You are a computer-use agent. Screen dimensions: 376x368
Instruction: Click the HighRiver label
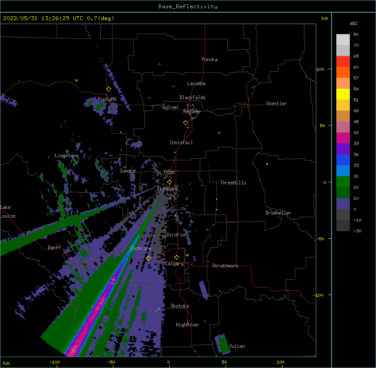(x=188, y=325)
